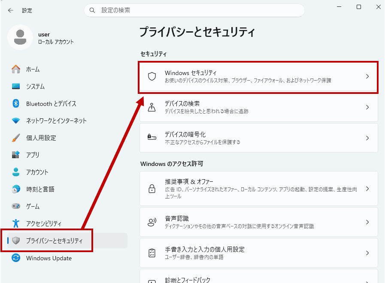Select プライバシーとセキュリティ in the sidebar

tap(67, 241)
